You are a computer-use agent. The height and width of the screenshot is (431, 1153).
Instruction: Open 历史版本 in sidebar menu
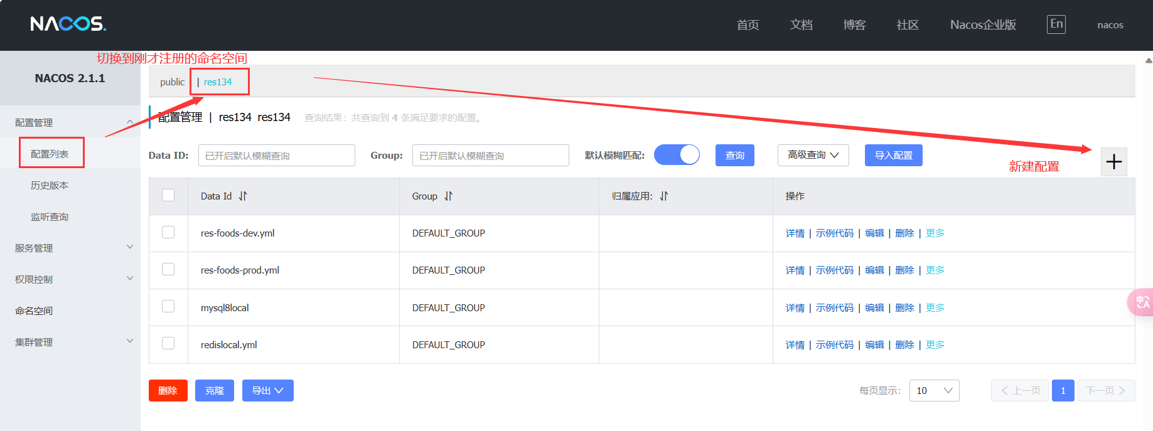tap(50, 185)
